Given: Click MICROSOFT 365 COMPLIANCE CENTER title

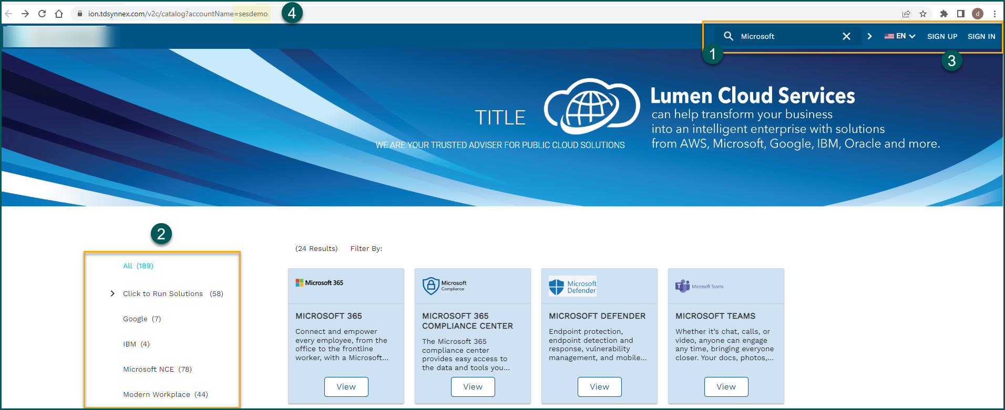Looking at the screenshot, I should [x=467, y=321].
